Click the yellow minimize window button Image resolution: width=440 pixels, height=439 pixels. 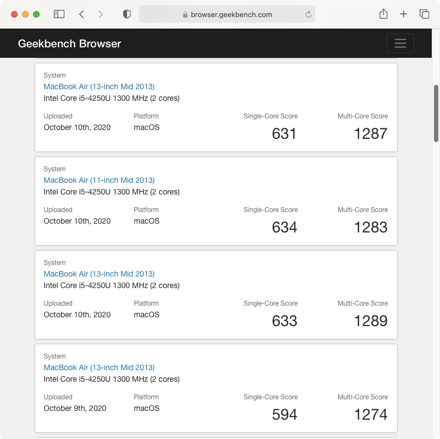25,14
